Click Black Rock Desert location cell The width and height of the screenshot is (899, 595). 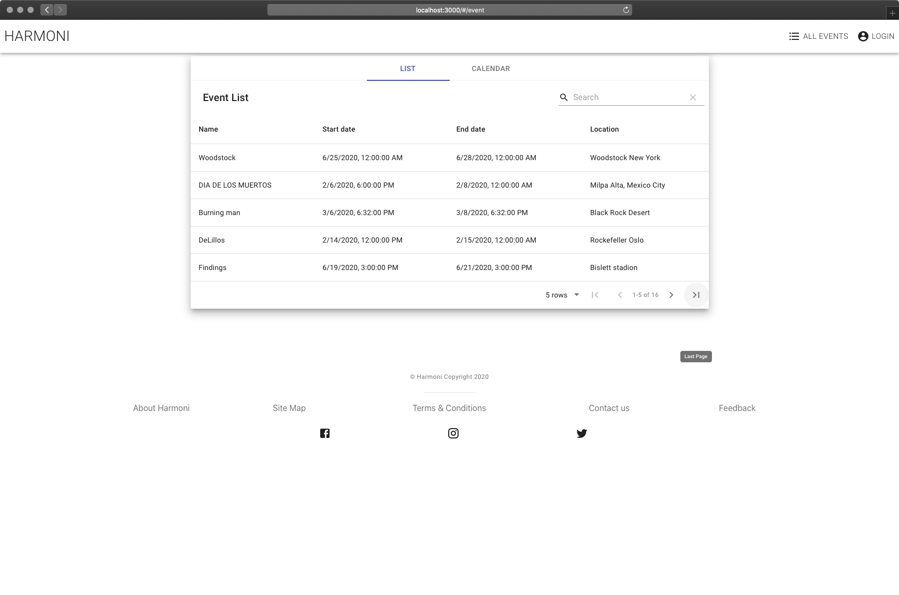pyautogui.click(x=620, y=213)
